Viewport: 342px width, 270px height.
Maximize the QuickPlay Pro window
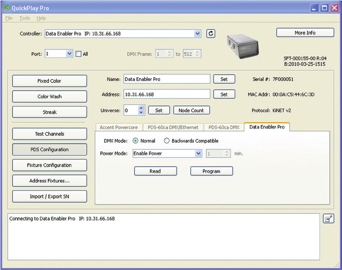tap(324, 8)
